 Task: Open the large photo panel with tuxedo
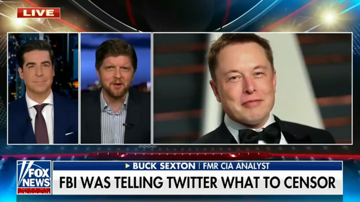click(252, 88)
